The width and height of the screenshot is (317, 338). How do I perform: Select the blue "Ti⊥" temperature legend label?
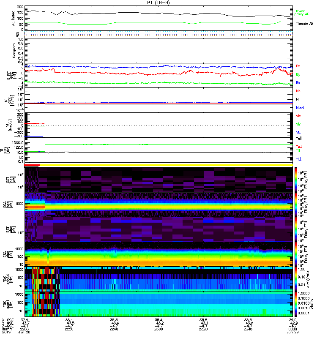click(x=298, y=159)
